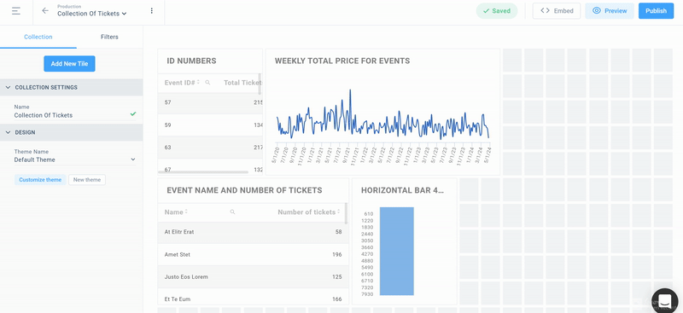This screenshot has width=683, height=313.
Task: Click the Add New Tile button
Action: point(69,64)
